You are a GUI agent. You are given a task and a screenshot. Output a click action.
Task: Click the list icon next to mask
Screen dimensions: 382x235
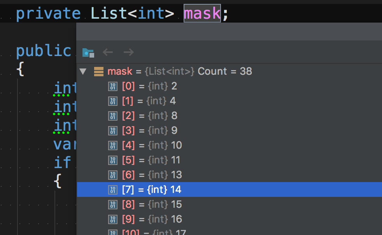click(x=99, y=72)
